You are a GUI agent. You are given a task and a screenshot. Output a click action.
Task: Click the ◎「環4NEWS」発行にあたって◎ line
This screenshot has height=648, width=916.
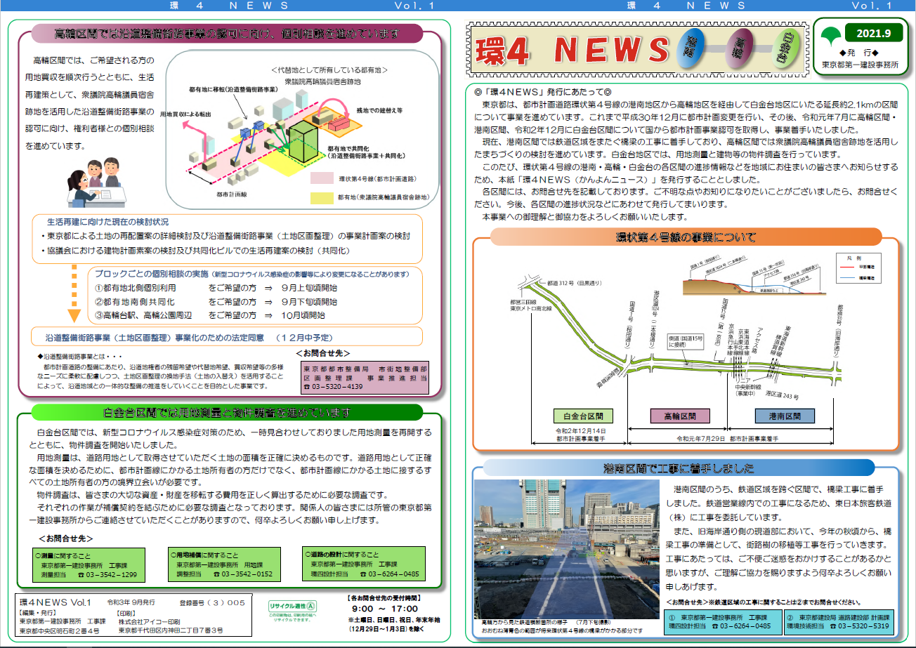tap(543, 91)
